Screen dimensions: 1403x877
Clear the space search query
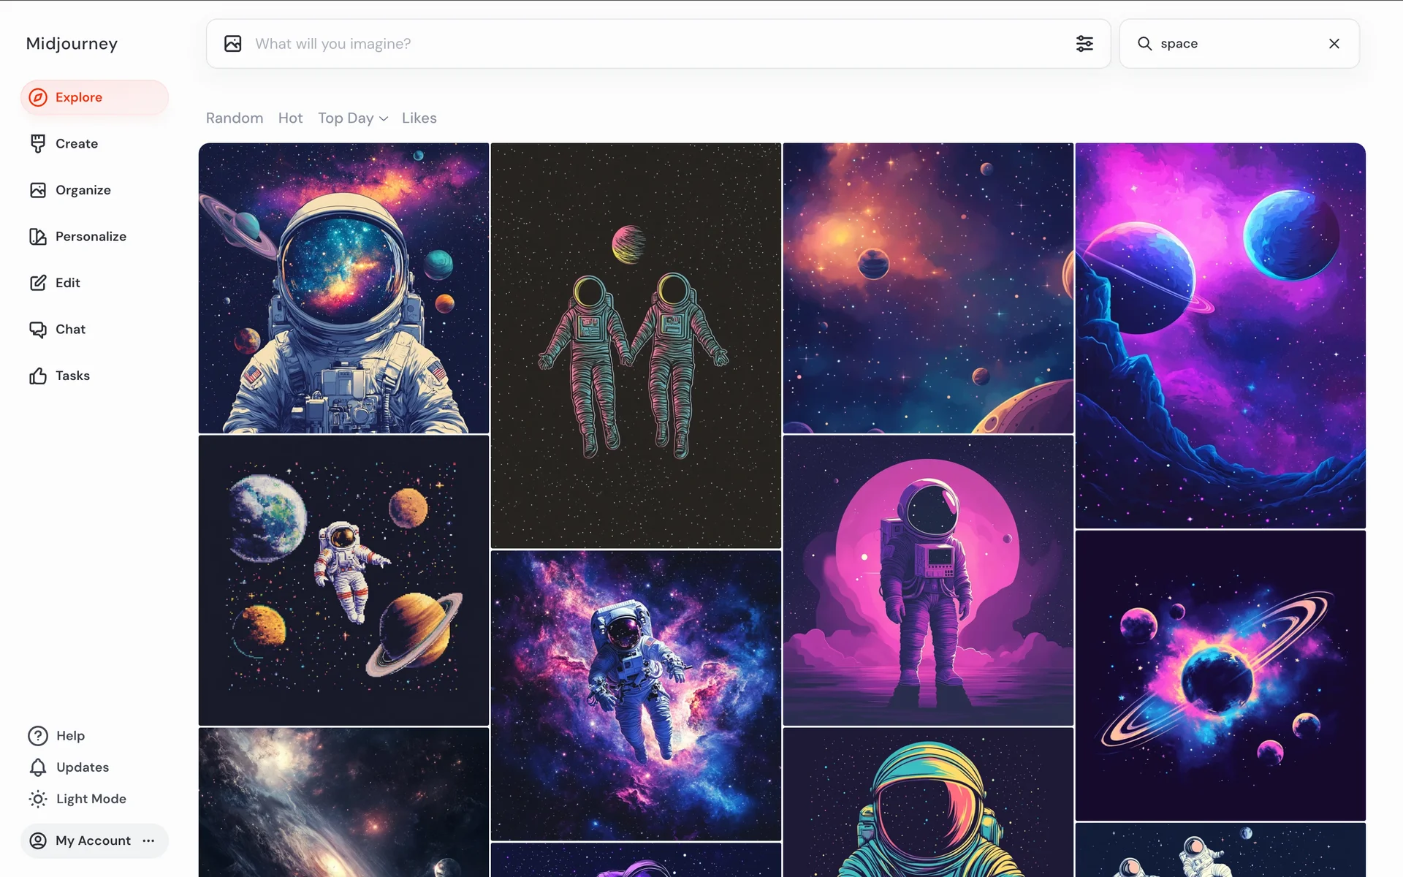(1334, 44)
